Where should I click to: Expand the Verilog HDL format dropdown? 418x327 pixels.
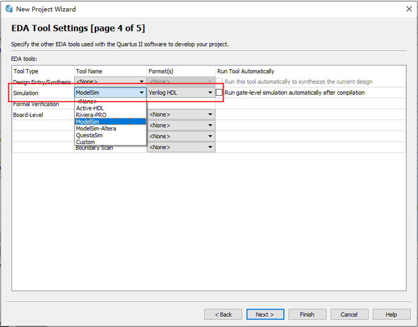coord(210,93)
